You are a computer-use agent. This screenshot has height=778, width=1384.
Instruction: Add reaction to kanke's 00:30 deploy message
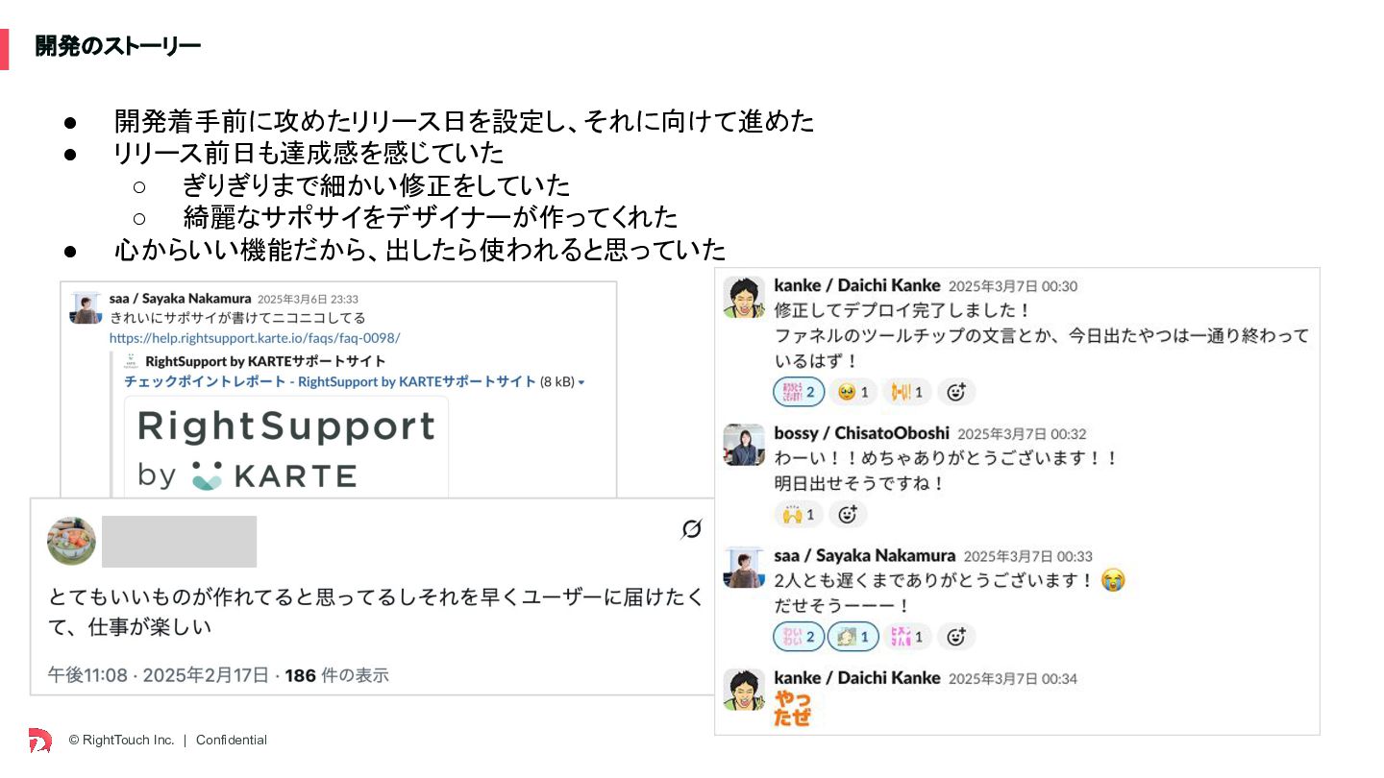click(x=956, y=392)
